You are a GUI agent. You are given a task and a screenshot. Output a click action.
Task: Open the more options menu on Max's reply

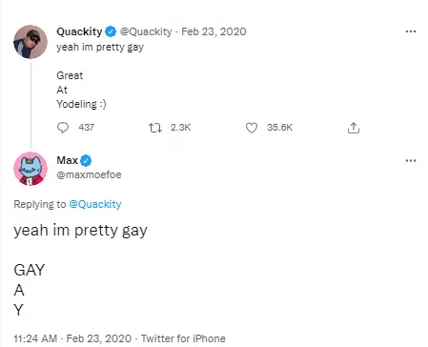pyautogui.click(x=411, y=160)
